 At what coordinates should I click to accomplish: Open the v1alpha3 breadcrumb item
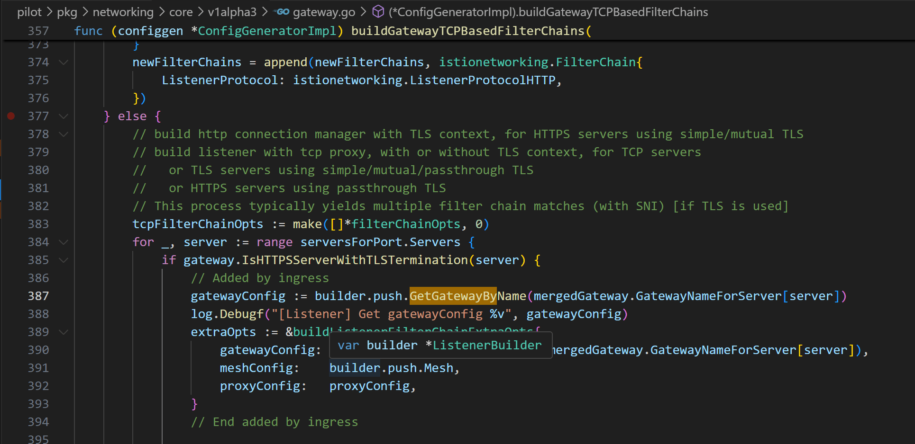[x=232, y=12]
